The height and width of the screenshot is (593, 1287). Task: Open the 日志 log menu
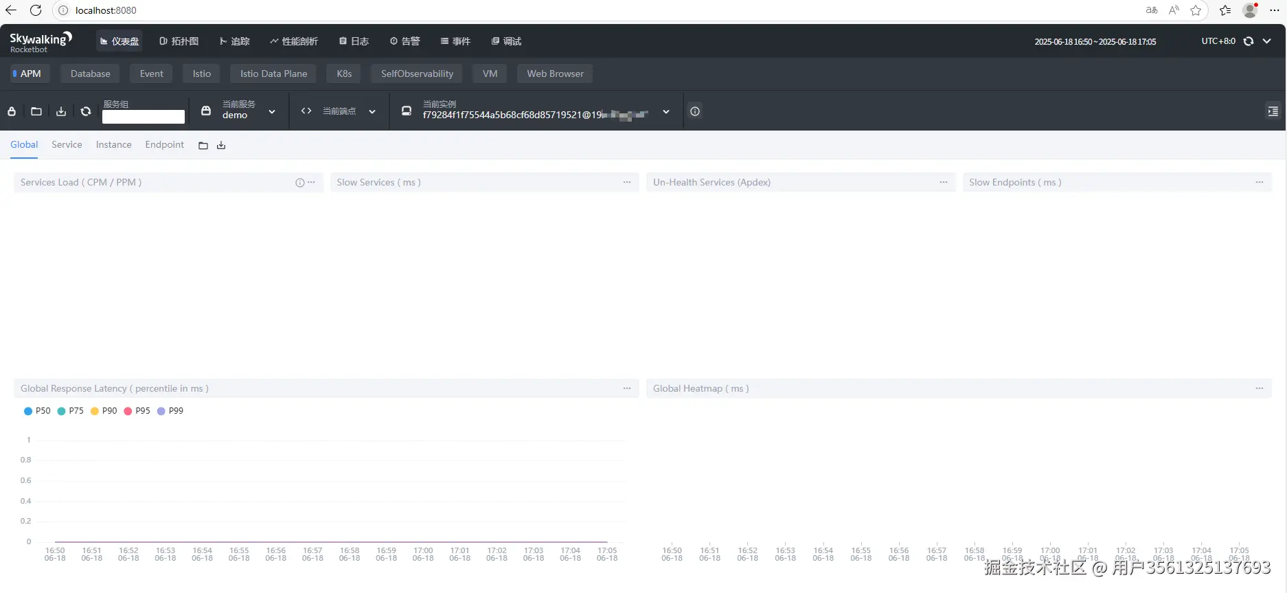[354, 41]
